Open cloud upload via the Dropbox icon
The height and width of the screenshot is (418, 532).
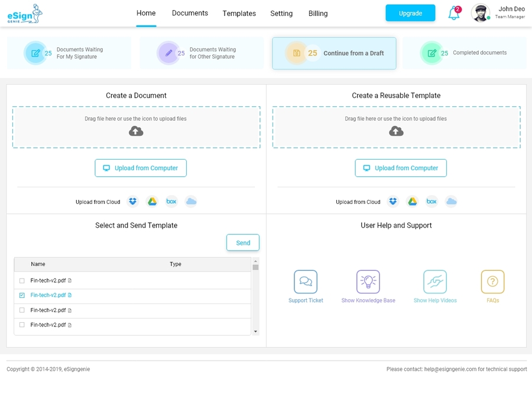coord(133,201)
